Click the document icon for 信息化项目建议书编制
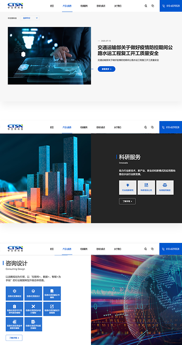Image resolution: width=182 pixels, height=345 pixels. click(52, 291)
